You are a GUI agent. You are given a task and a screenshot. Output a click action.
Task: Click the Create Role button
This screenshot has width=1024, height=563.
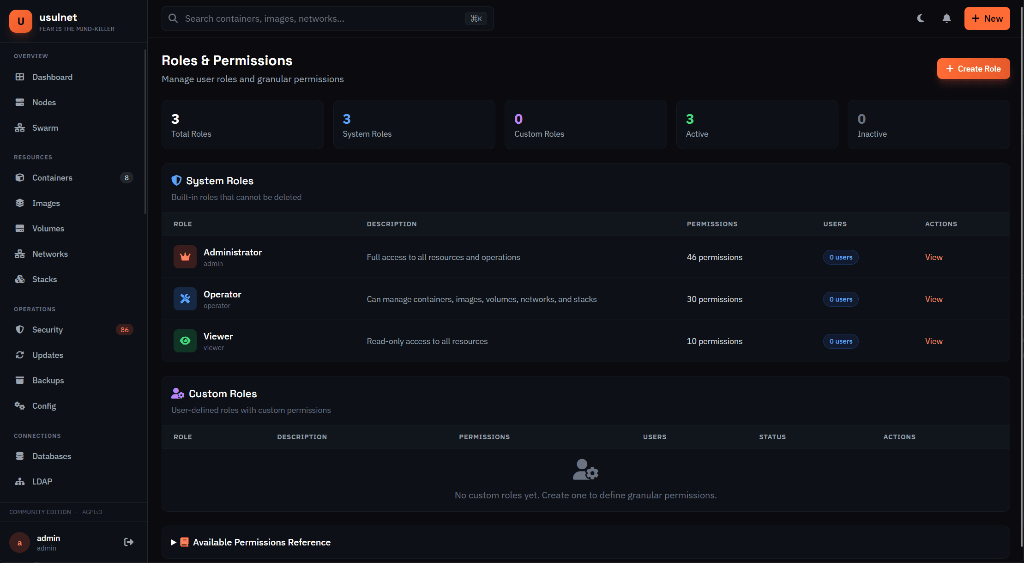[973, 68]
